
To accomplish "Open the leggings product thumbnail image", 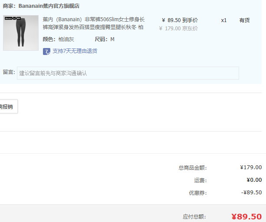I will coord(21,33).
